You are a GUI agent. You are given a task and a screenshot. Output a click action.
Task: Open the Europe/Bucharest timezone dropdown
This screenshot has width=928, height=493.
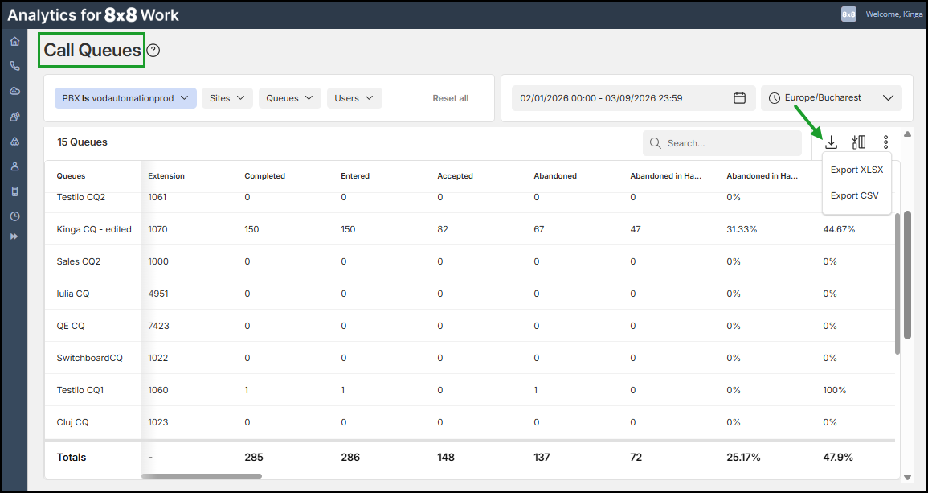point(831,98)
